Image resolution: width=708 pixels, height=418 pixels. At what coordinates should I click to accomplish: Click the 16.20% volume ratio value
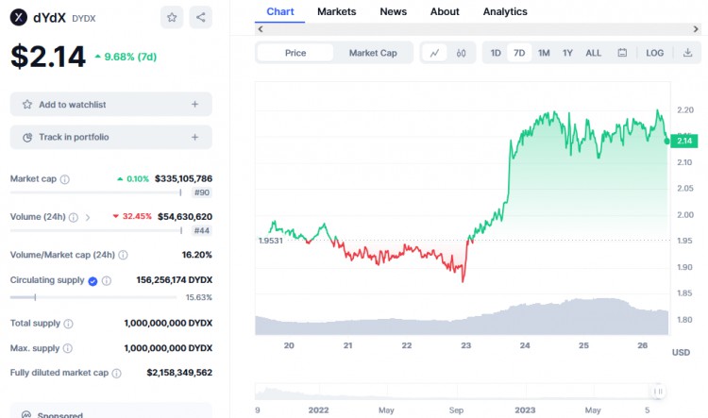197,255
